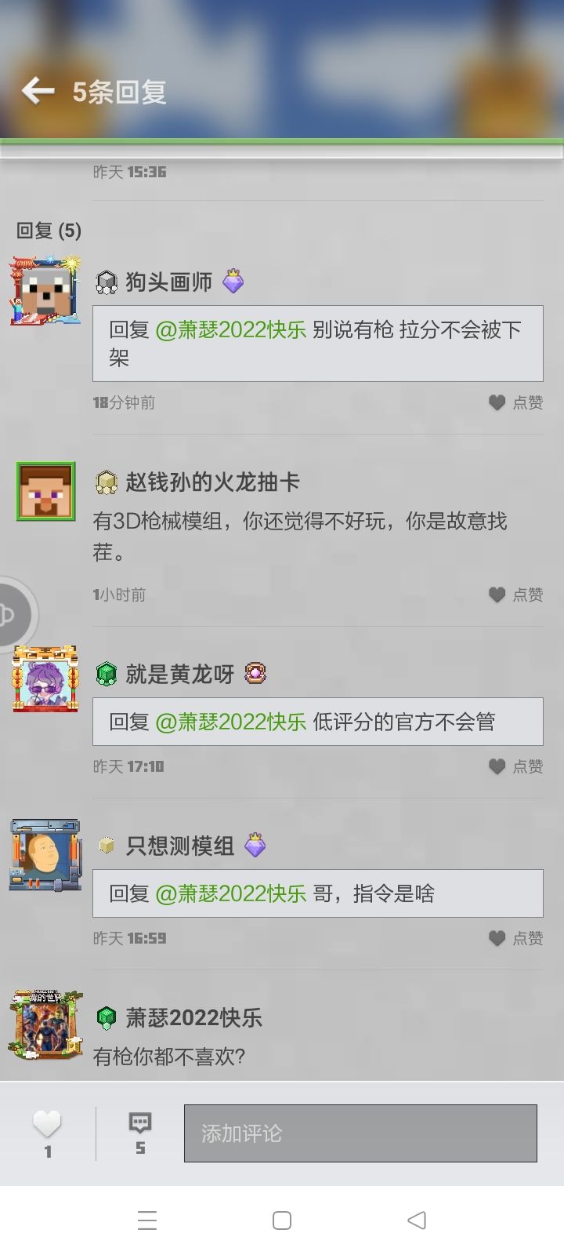The height and width of the screenshot is (1255, 564).
Task: Go back using the white arrow
Action: 38,91
